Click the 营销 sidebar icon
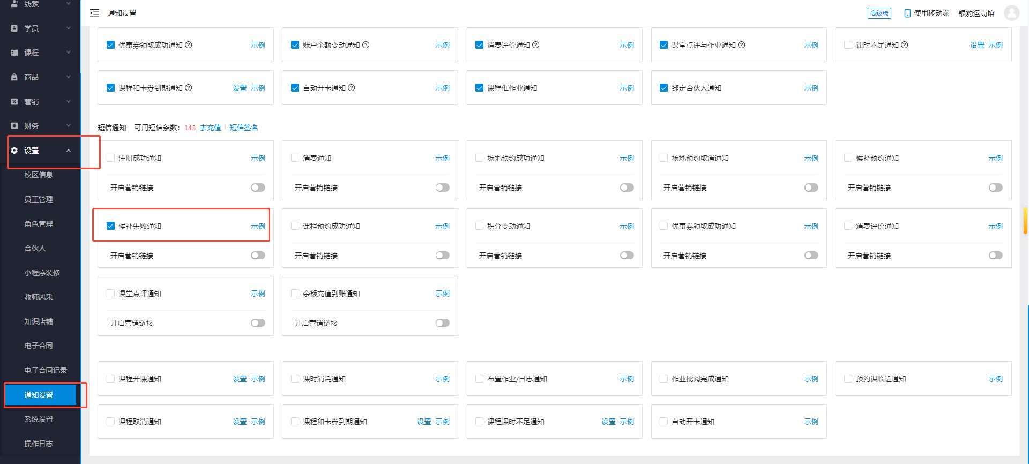The image size is (1029, 464). (14, 101)
